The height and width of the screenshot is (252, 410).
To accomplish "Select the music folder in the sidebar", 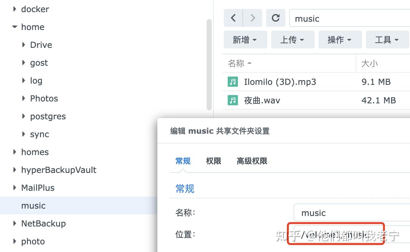I will coord(33,206).
